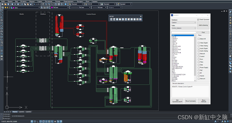
Task: Open the Database dropdown showing Crestron
Action: (184, 22)
